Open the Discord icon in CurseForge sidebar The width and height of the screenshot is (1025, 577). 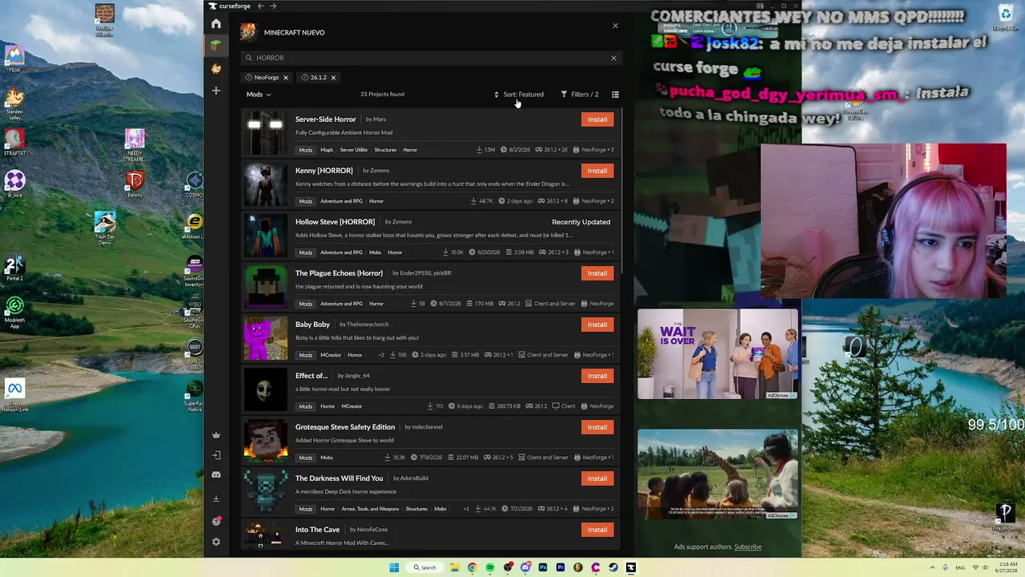[x=216, y=475]
